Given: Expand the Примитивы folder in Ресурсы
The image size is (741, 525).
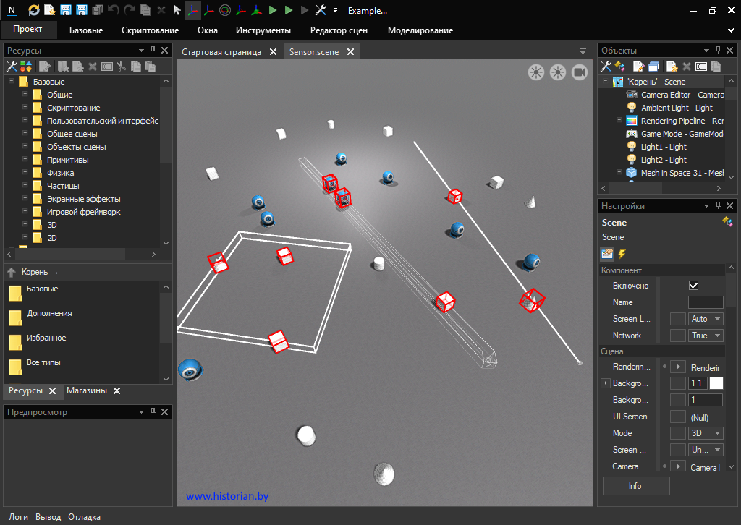Looking at the screenshot, I should coord(25,160).
